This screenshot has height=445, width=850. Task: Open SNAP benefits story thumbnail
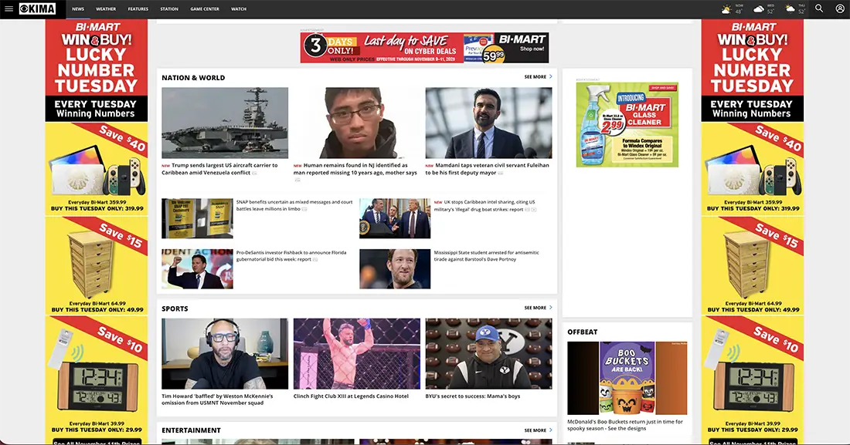[x=197, y=218]
